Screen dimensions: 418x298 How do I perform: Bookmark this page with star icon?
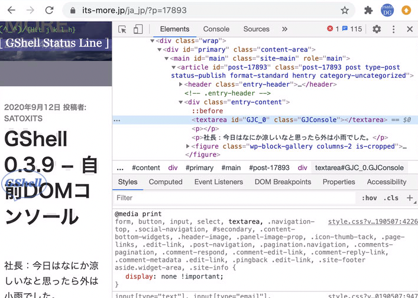pyautogui.click(x=345, y=10)
